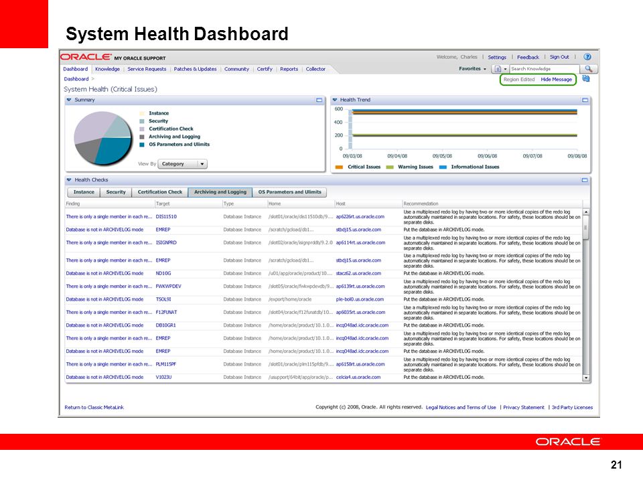
Task: Collapse the Health Checks section triangle
Action: pyautogui.click(x=69, y=180)
